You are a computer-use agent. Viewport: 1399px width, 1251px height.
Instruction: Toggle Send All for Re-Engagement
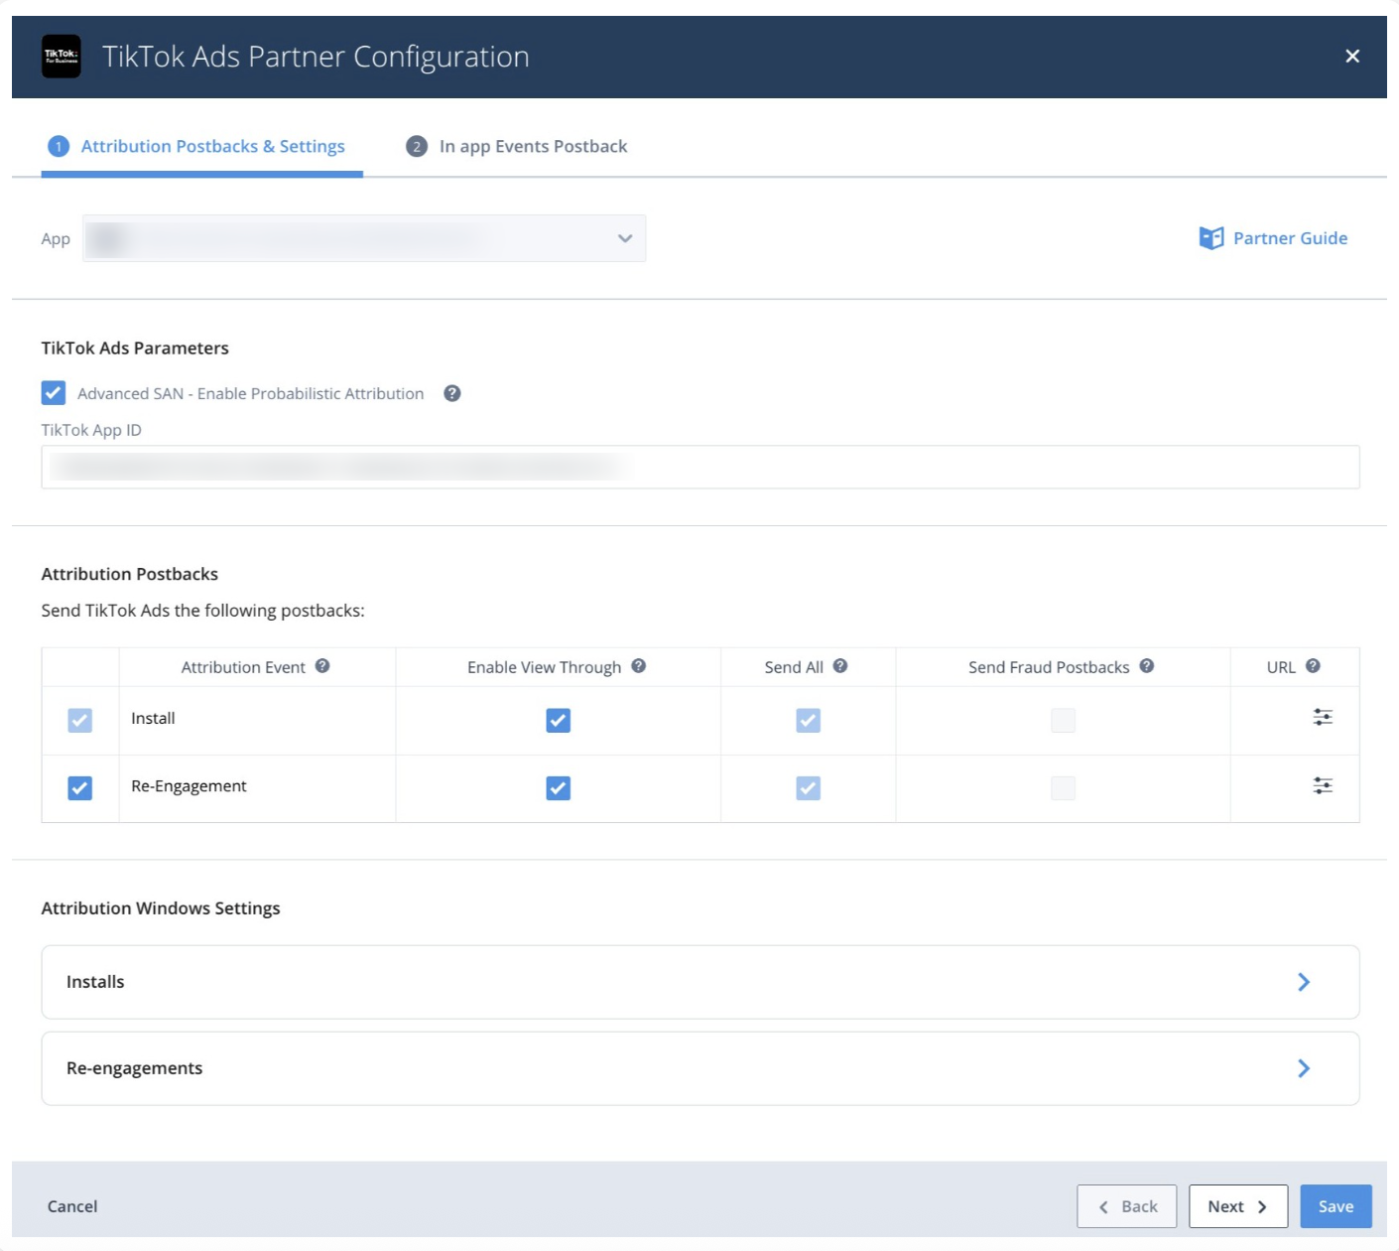809,788
